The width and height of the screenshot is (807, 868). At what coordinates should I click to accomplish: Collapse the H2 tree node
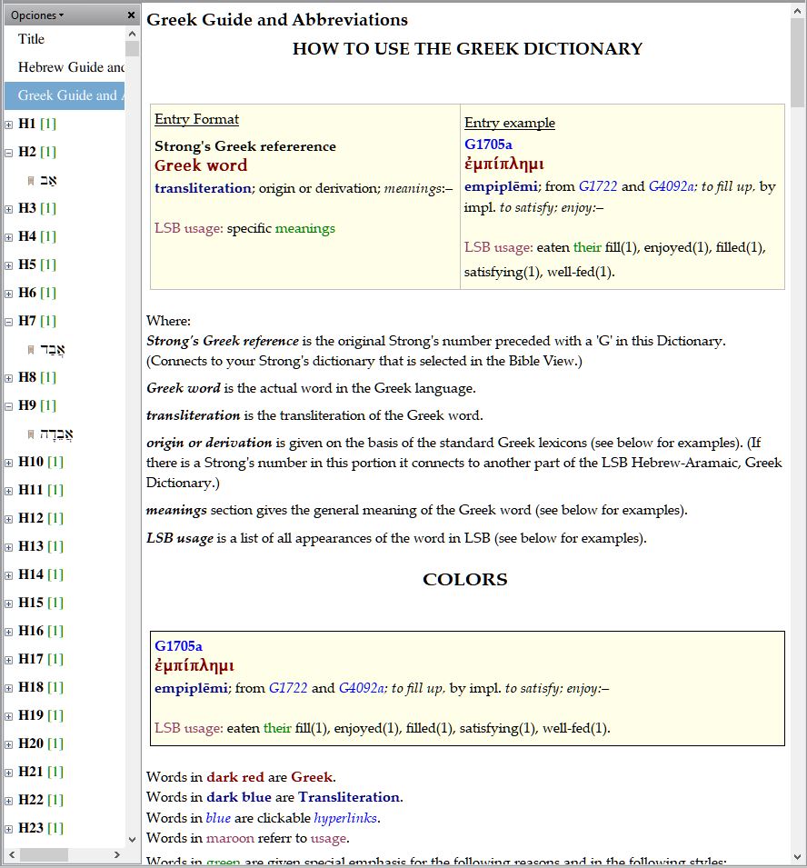pos(9,153)
